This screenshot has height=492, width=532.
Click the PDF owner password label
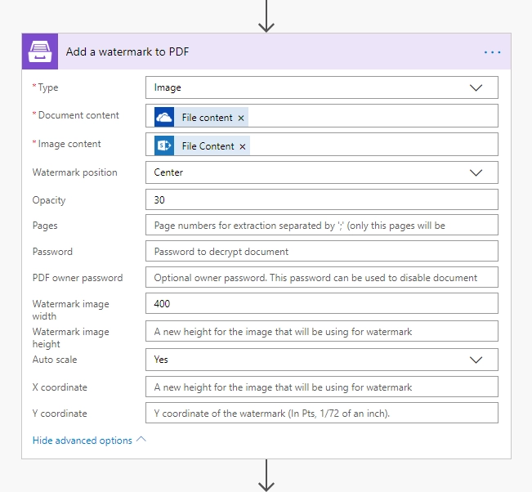coord(78,278)
